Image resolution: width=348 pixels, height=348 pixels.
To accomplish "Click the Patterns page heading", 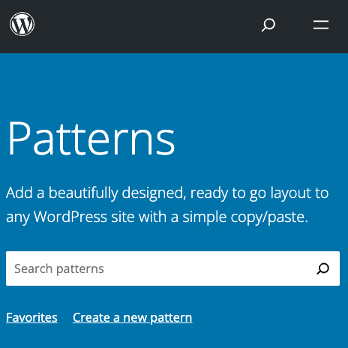I will point(91,138).
